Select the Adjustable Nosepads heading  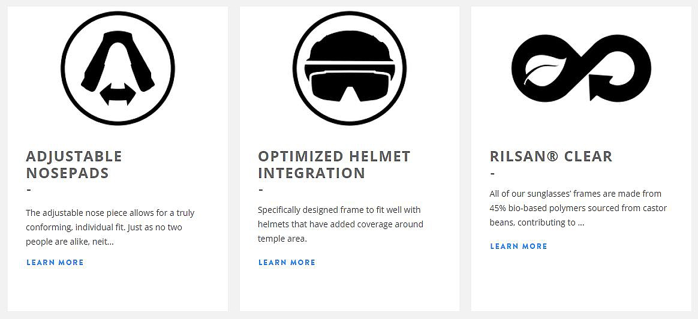point(74,165)
